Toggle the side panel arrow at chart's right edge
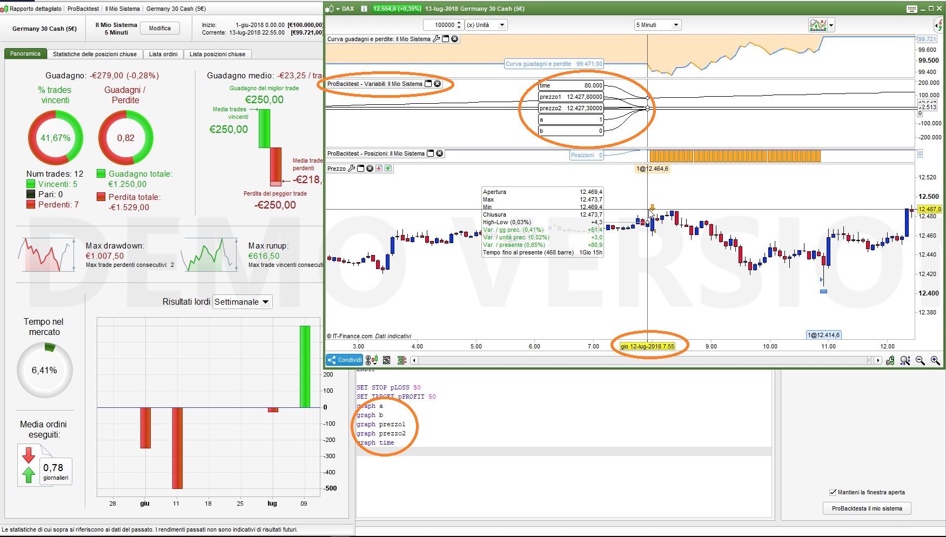946x537 pixels. (x=939, y=25)
